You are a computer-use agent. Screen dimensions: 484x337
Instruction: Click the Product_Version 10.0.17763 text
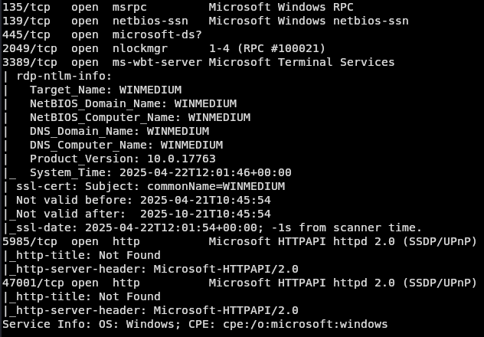pos(123,159)
